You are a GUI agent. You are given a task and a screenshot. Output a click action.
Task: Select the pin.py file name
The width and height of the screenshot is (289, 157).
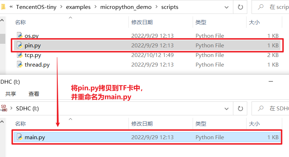(32, 46)
